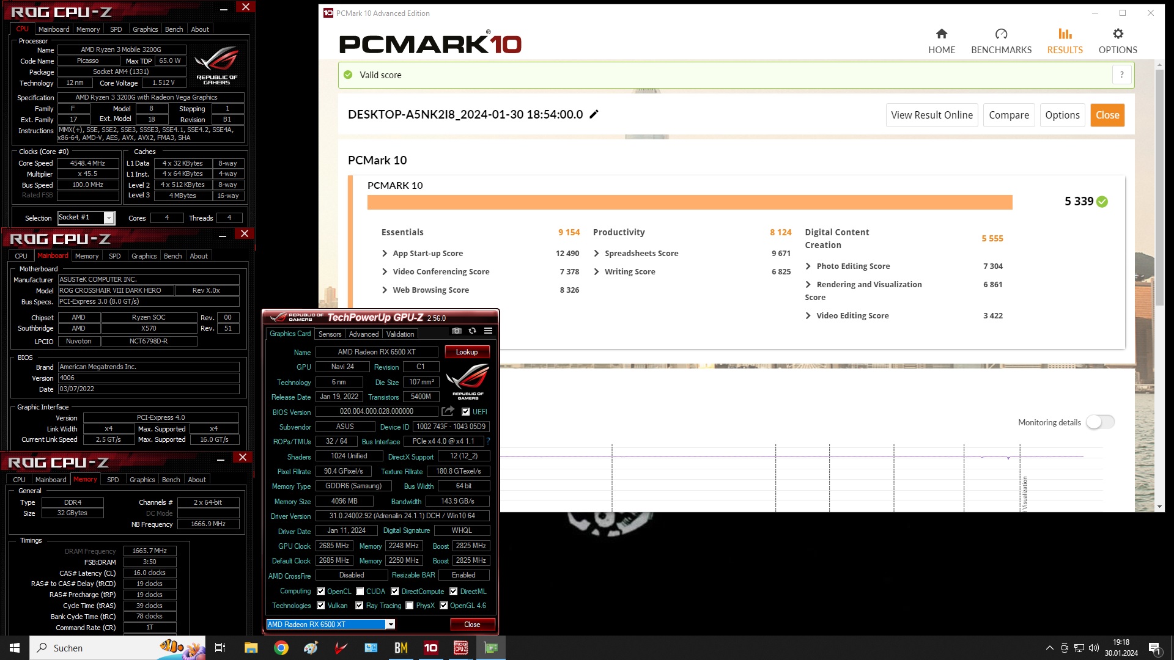Open the BM benchmark taskbar icon
The height and width of the screenshot is (660, 1174).
tap(401, 648)
